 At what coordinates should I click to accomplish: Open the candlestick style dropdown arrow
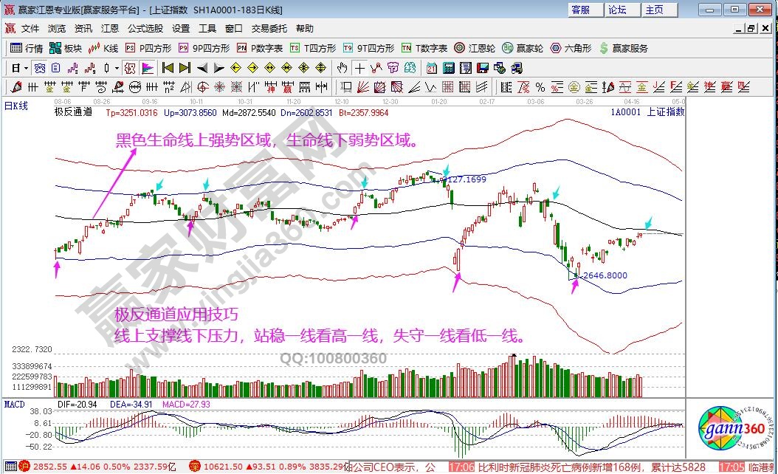116,68
